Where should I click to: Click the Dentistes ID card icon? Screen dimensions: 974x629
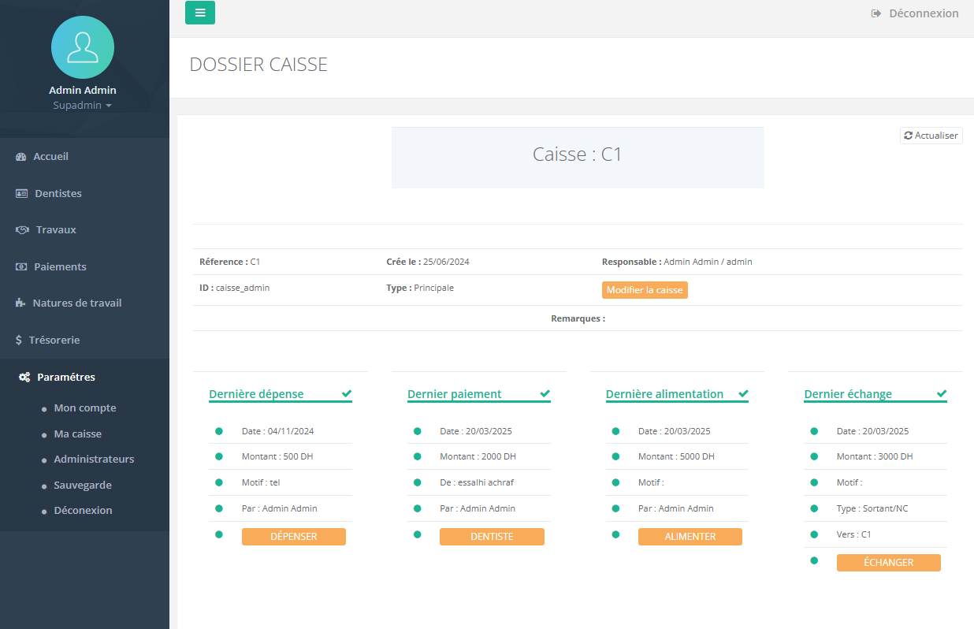(x=22, y=194)
